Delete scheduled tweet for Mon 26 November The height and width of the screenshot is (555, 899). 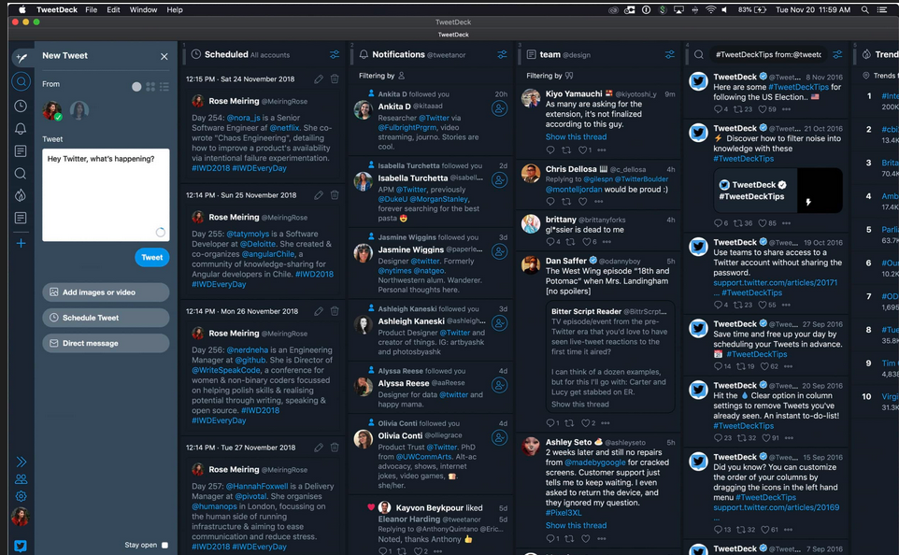click(x=335, y=311)
